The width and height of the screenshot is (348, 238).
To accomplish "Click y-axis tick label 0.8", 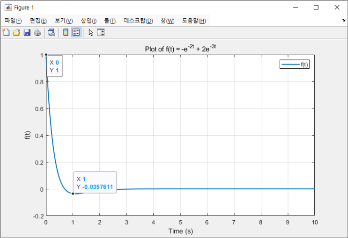I will point(39,82).
